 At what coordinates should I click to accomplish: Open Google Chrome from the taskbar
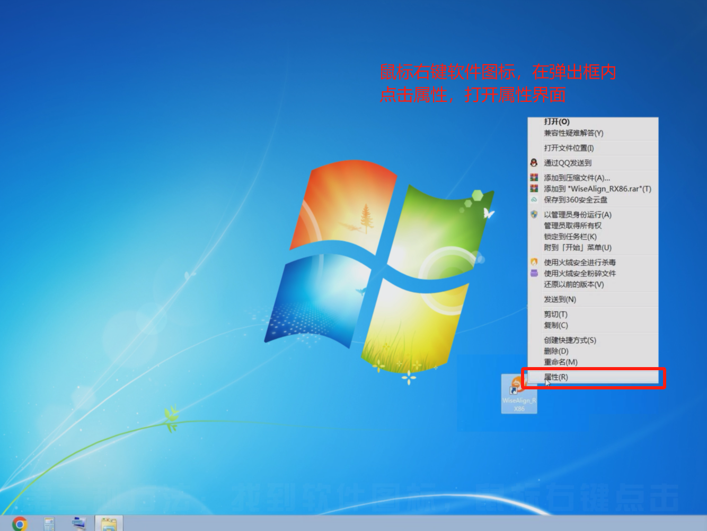click(20, 524)
